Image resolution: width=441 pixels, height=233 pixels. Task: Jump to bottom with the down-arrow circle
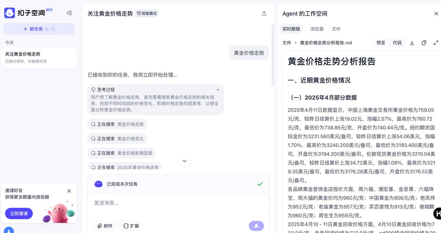click(184, 161)
